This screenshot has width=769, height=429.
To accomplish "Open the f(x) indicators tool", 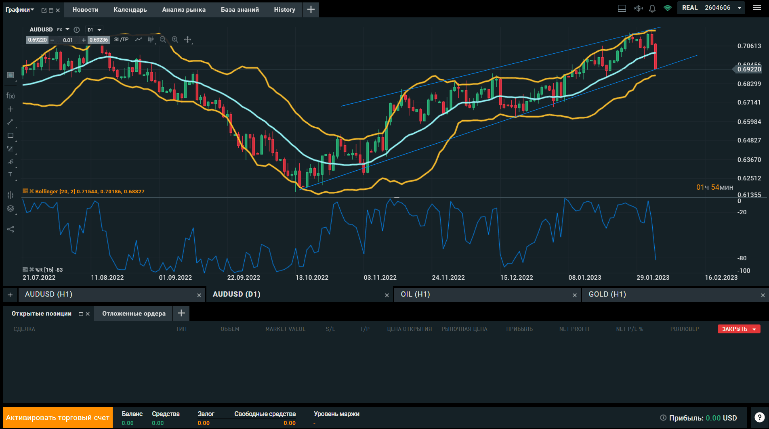I will [x=11, y=96].
